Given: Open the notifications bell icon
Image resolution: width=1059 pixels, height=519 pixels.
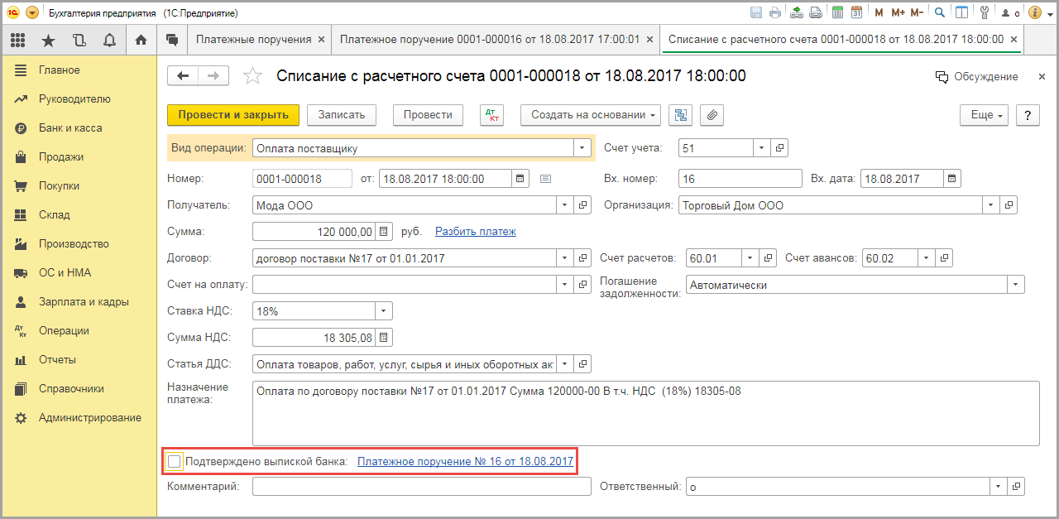Looking at the screenshot, I should (110, 40).
